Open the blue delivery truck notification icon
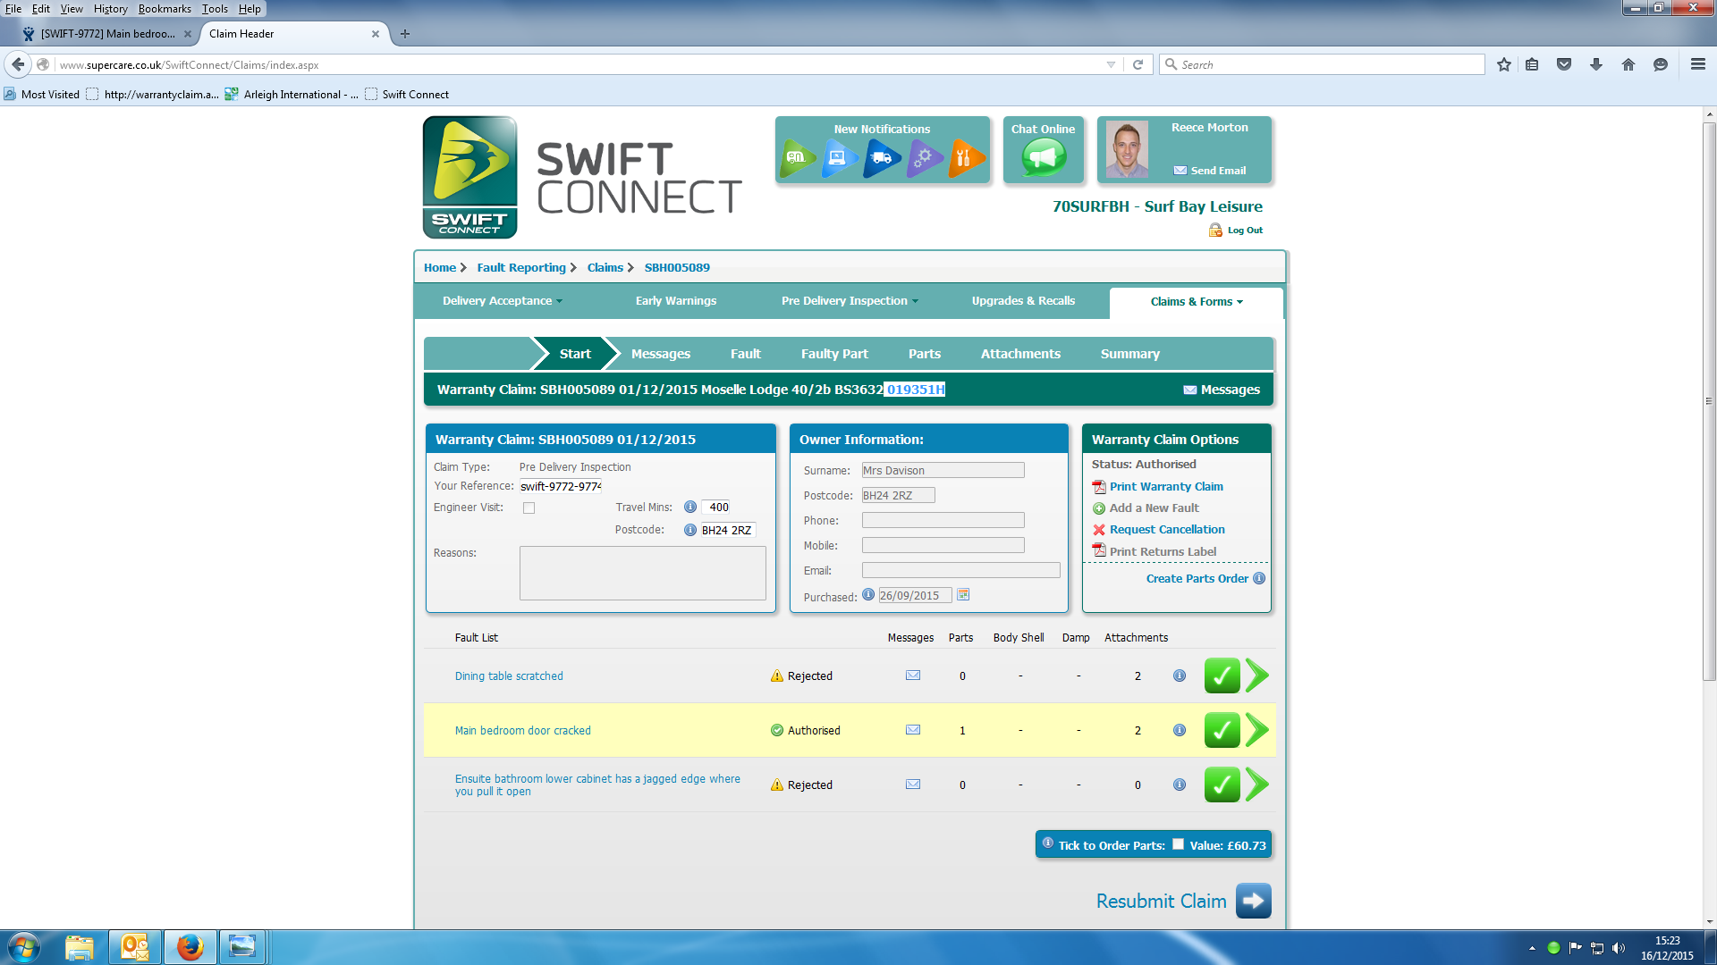 pyautogui.click(x=881, y=158)
